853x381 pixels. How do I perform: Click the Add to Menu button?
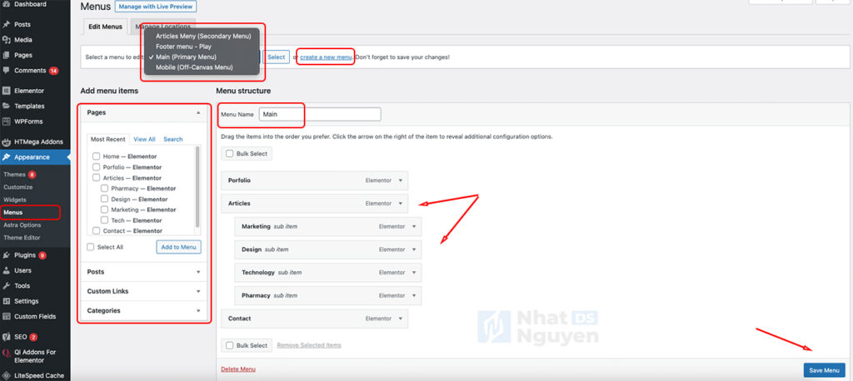pos(178,247)
